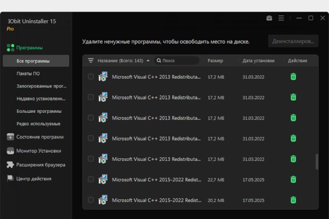Open Монитор Установки via its icon
This screenshot has height=219, width=329.
pos(10,151)
